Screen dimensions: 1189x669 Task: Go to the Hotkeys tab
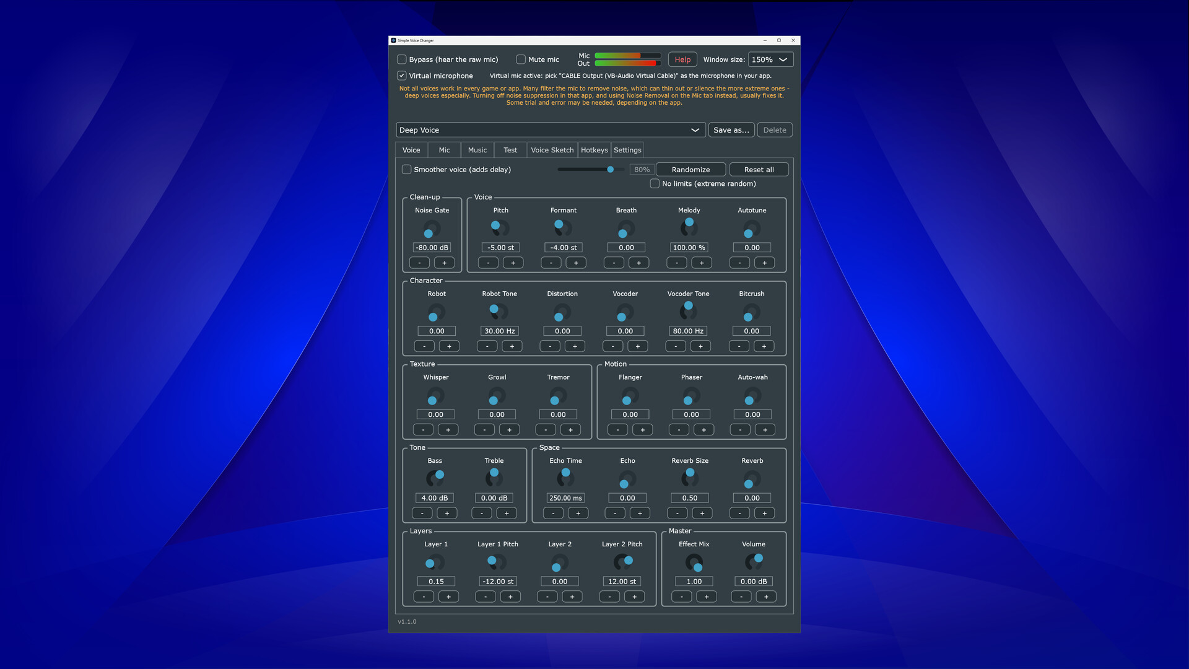594,150
